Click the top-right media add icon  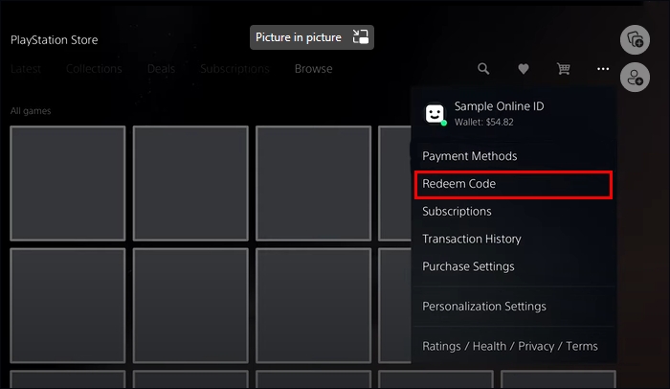coord(635,39)
